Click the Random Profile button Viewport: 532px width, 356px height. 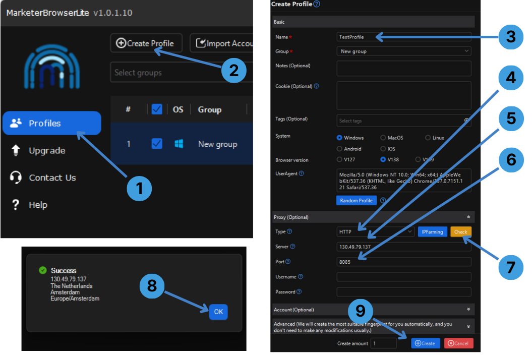(356, 201)
